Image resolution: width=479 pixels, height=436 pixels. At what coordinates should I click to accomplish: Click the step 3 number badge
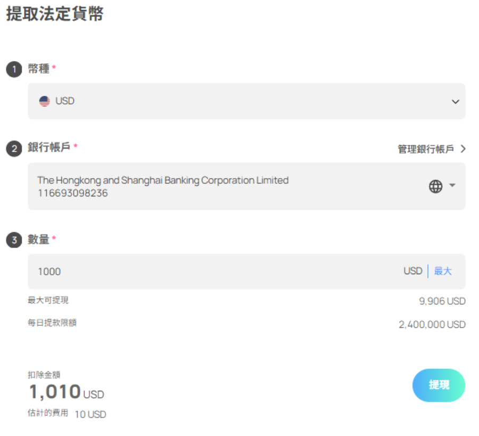point(14,240)
